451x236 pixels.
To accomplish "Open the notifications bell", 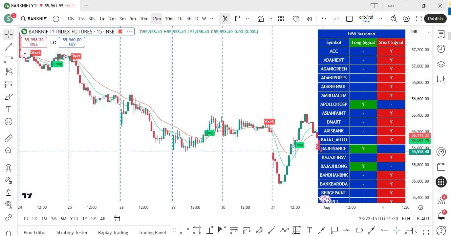I will (441, 215).
